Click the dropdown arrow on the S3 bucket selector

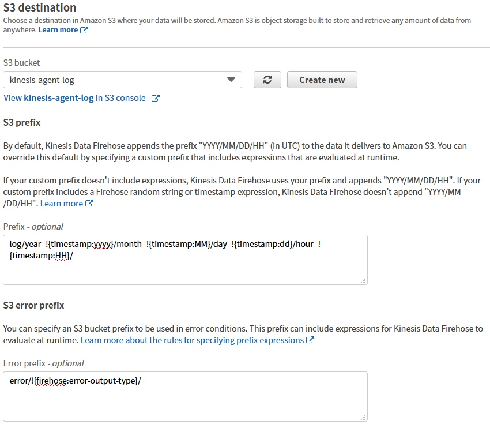click(231, 79)
